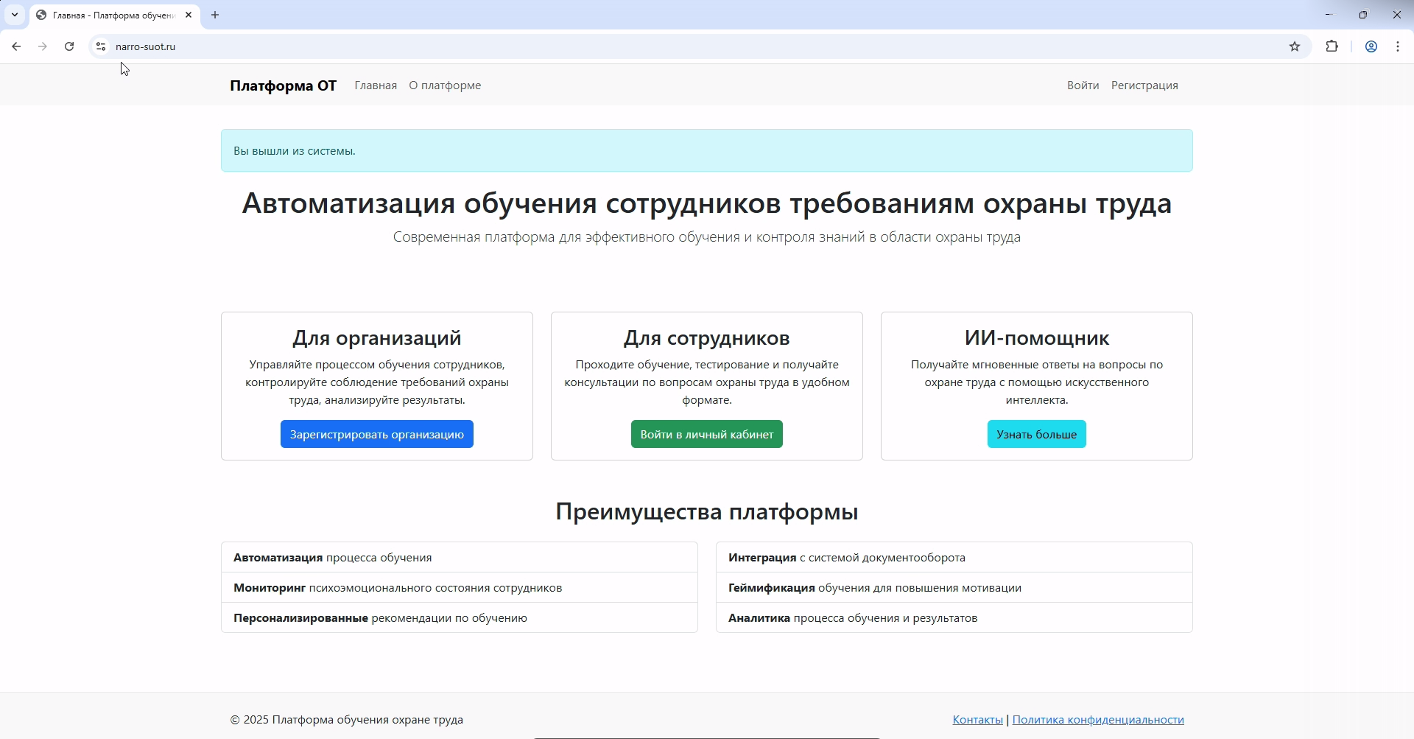Open the 'Регистрация' link
The width and height of the screenshot is (1414, 739).
pos(1144,85)
